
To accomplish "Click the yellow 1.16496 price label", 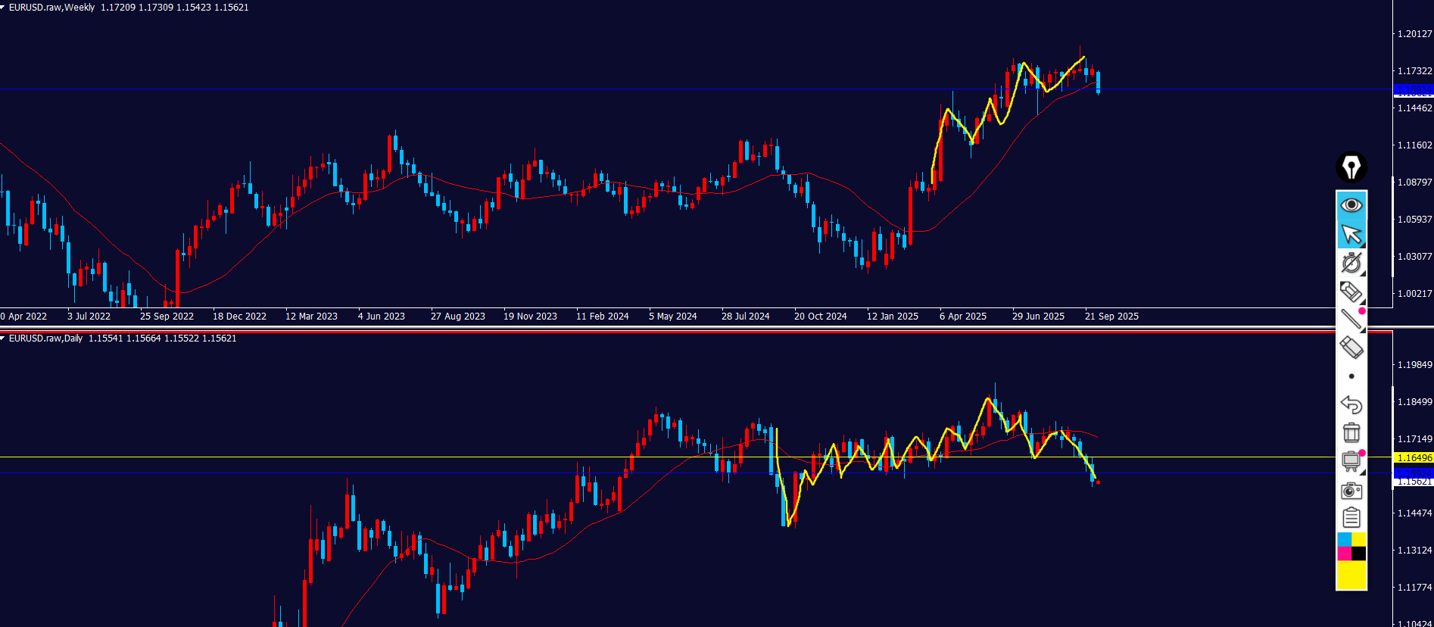I will click(1414, 458).
